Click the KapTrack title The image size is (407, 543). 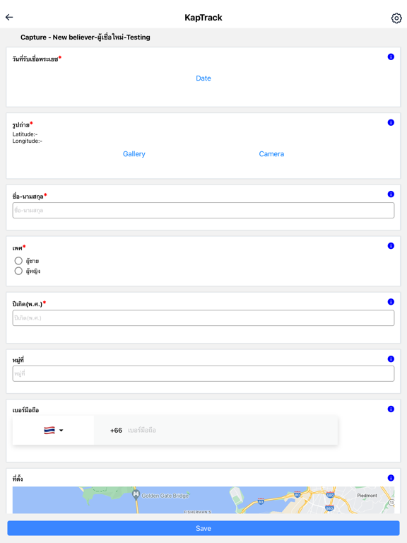[x=203, y=18]
